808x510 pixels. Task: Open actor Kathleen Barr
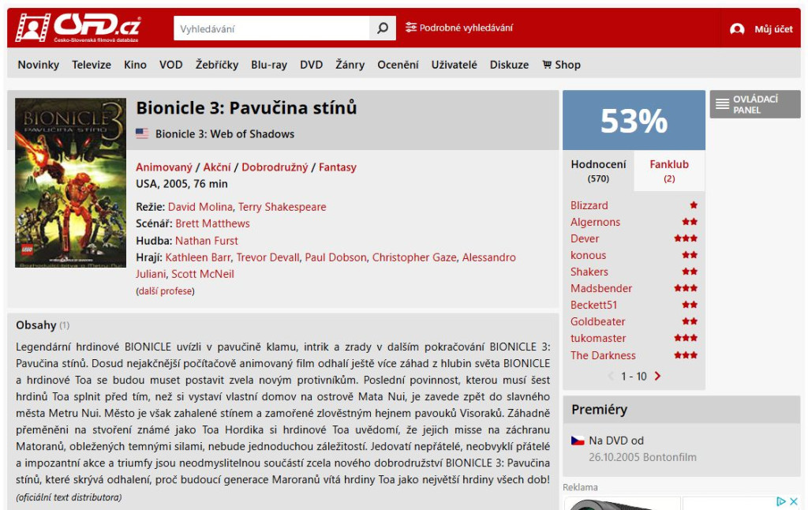click(x=198, y=257)
